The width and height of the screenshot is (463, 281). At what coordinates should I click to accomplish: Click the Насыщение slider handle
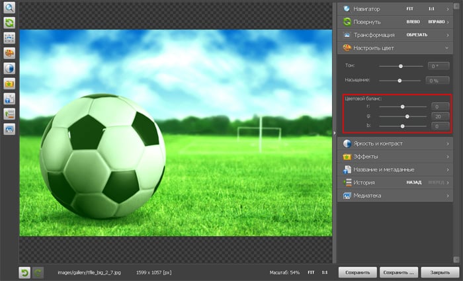pyautogui.click(x=400, y=80)
